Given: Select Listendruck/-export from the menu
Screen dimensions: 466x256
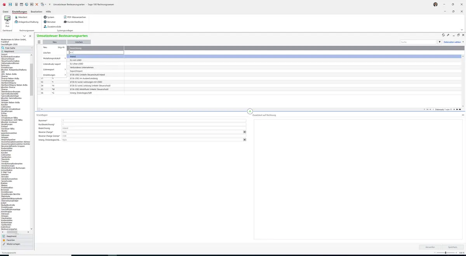Looking at the screenshot, I should (x=52, y=64).
